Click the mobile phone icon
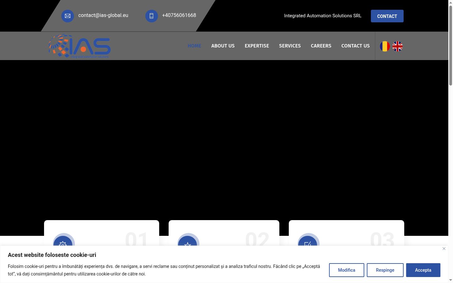 pos(151,16)
